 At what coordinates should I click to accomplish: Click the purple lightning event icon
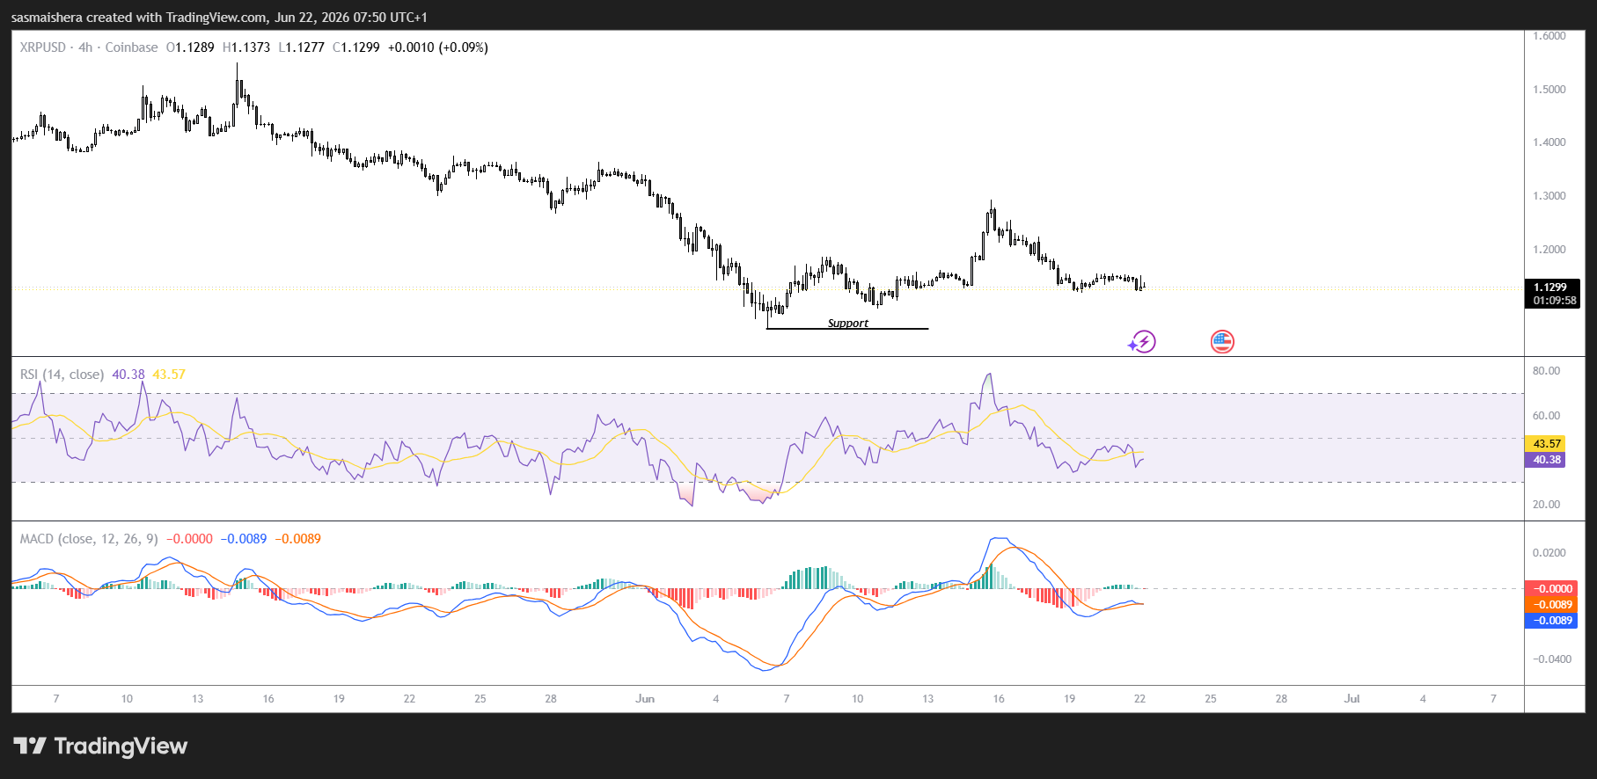(x=1142, y=342)
